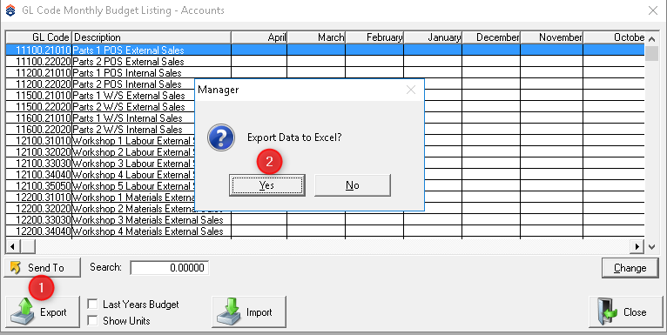Click the Import button

pyautogui.click(x=249, y=312)
